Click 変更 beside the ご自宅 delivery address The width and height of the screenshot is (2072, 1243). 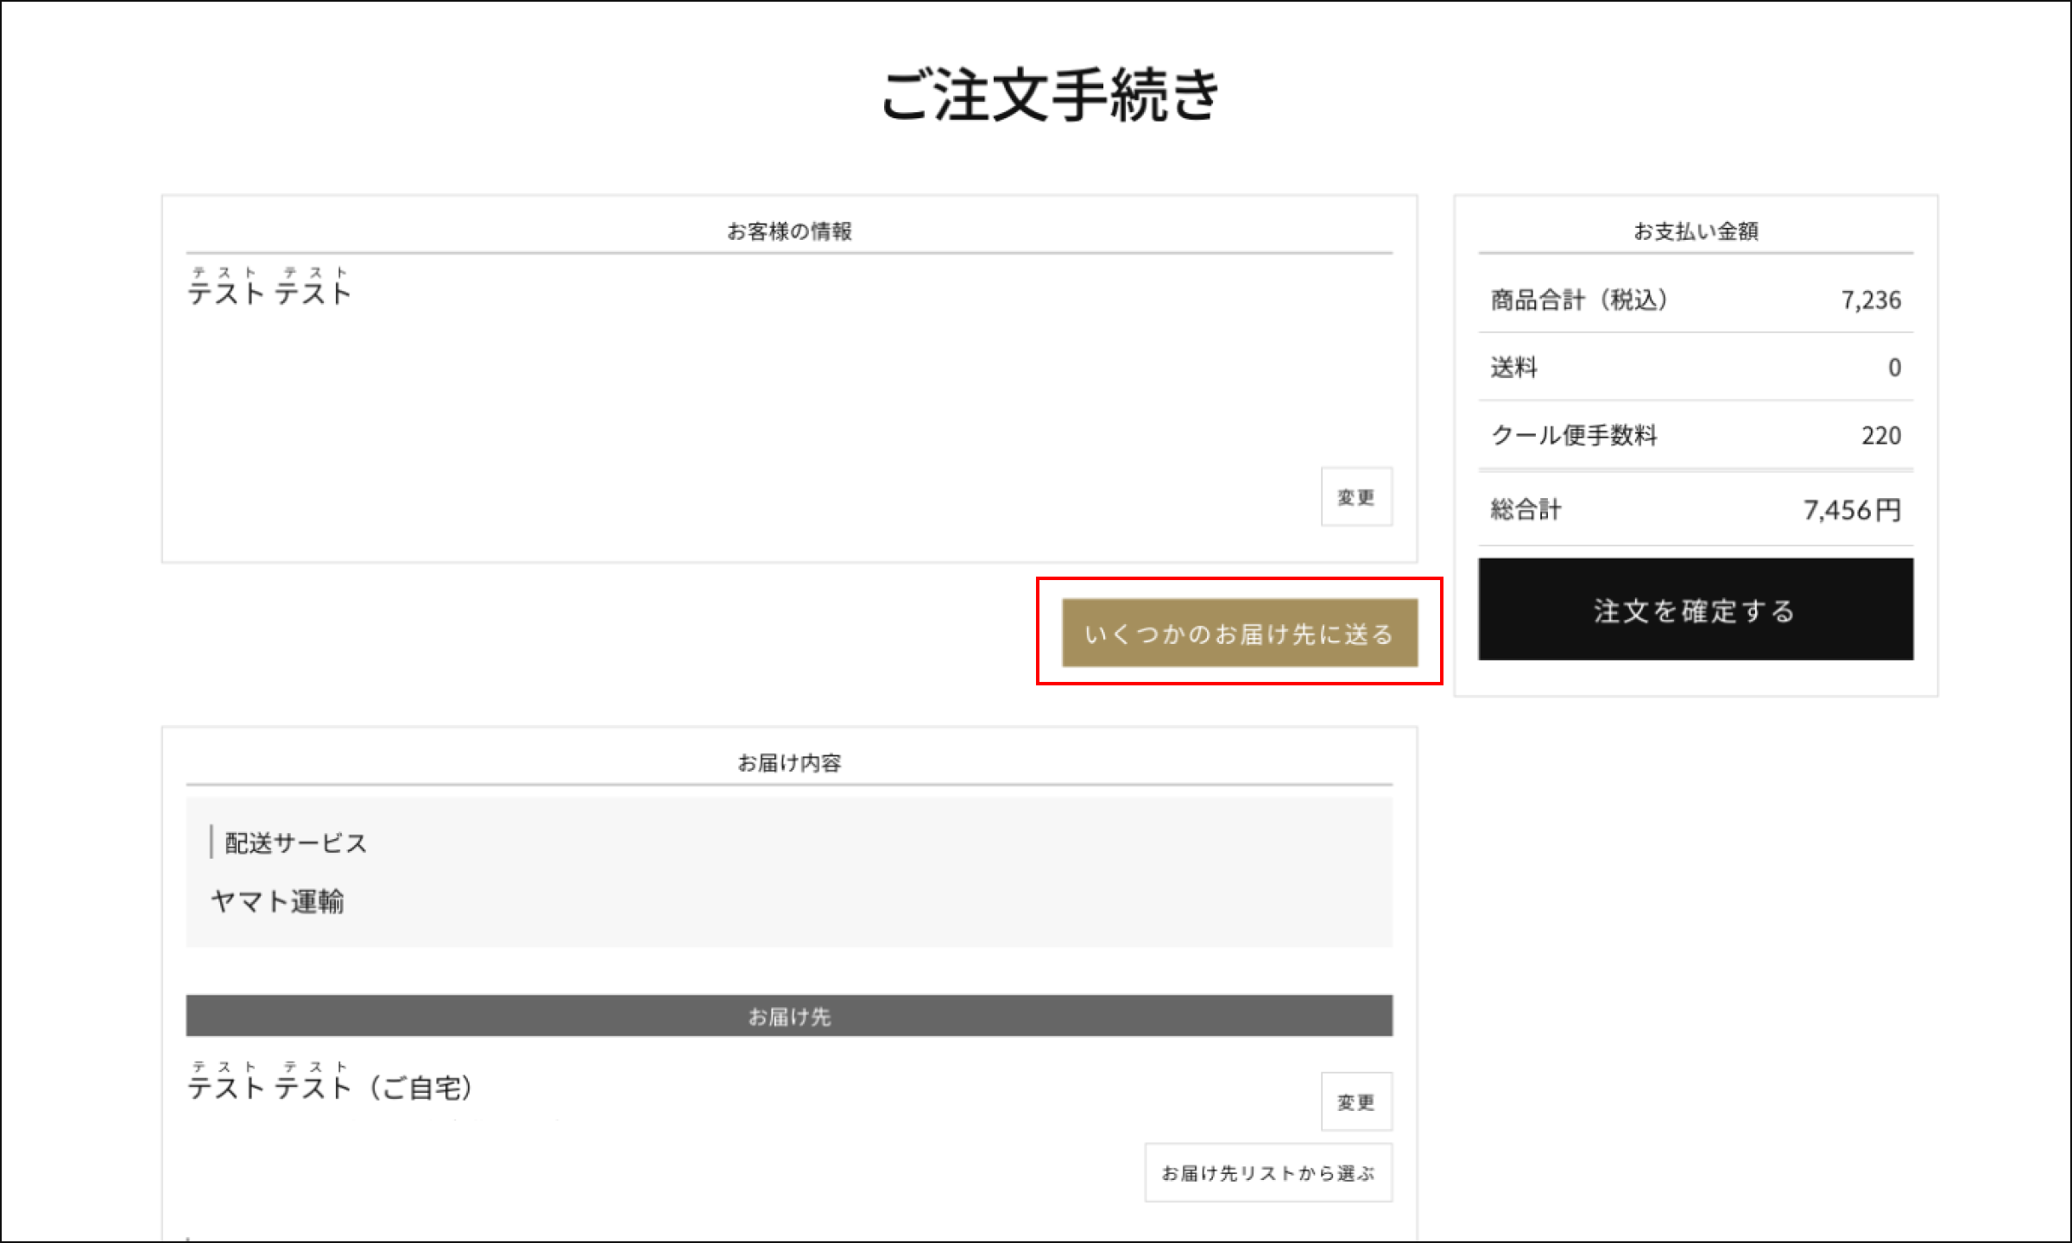(x=1355, y=1102)
